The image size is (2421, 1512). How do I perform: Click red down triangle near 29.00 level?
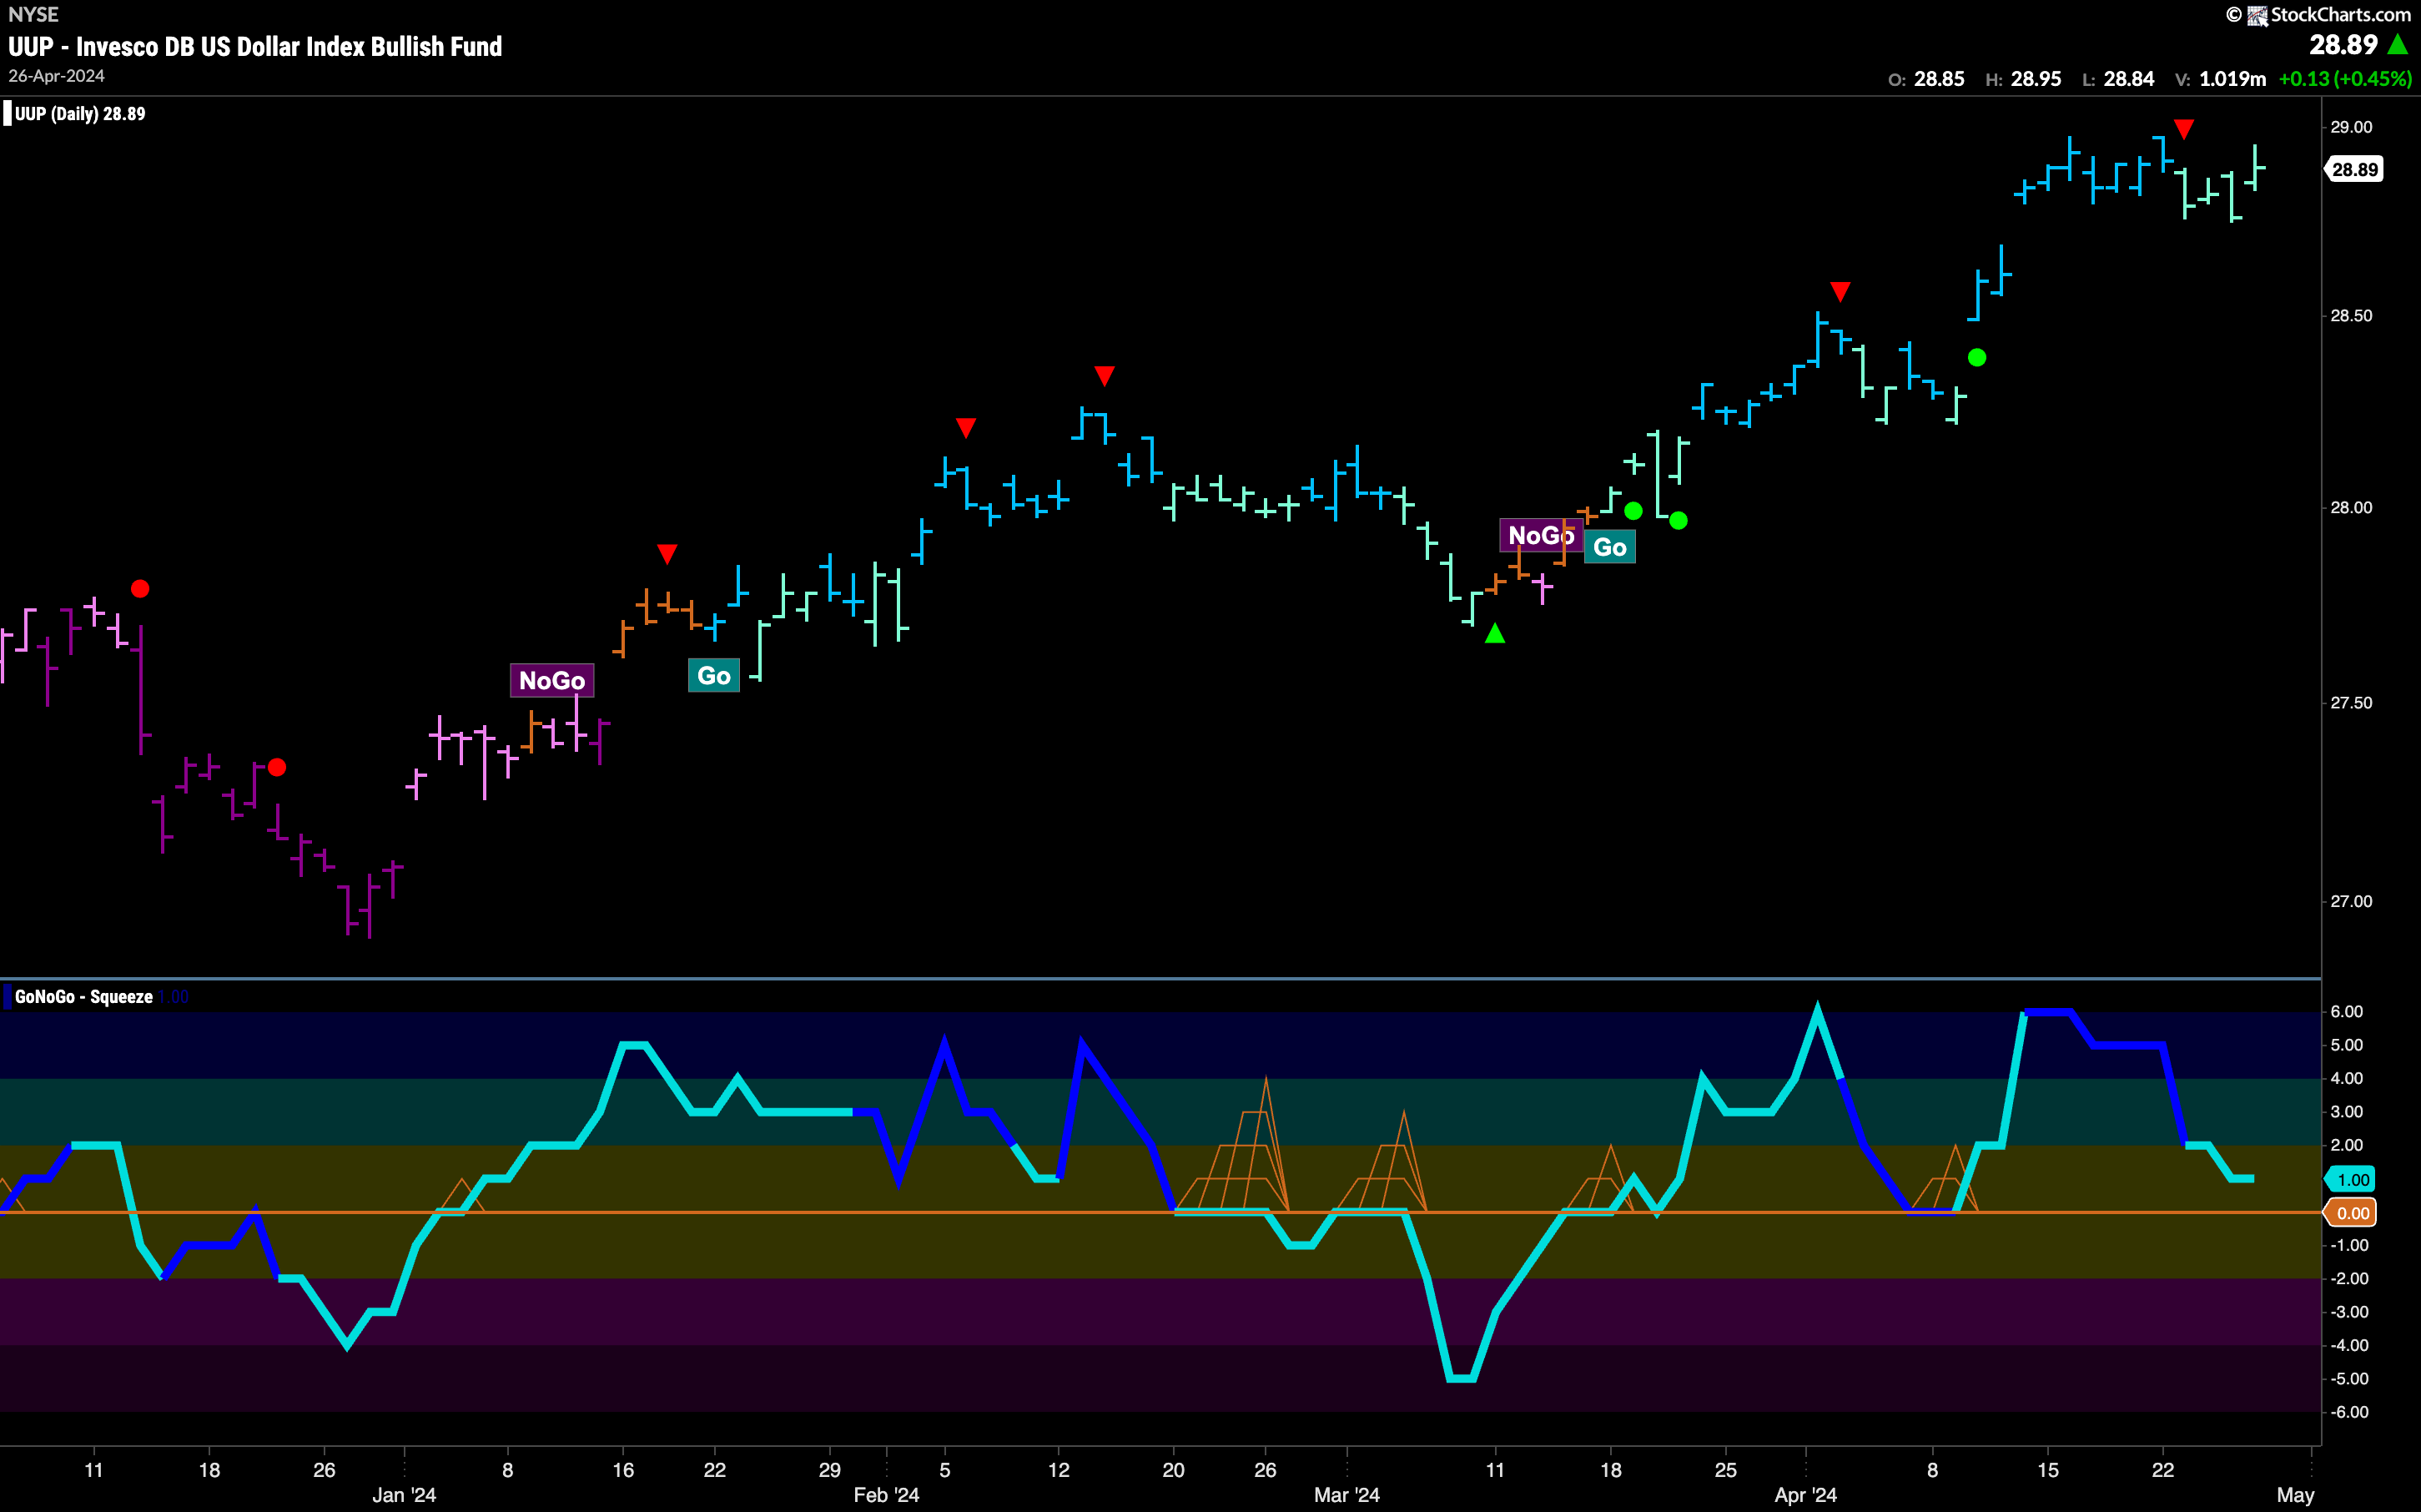[2184, 129]
